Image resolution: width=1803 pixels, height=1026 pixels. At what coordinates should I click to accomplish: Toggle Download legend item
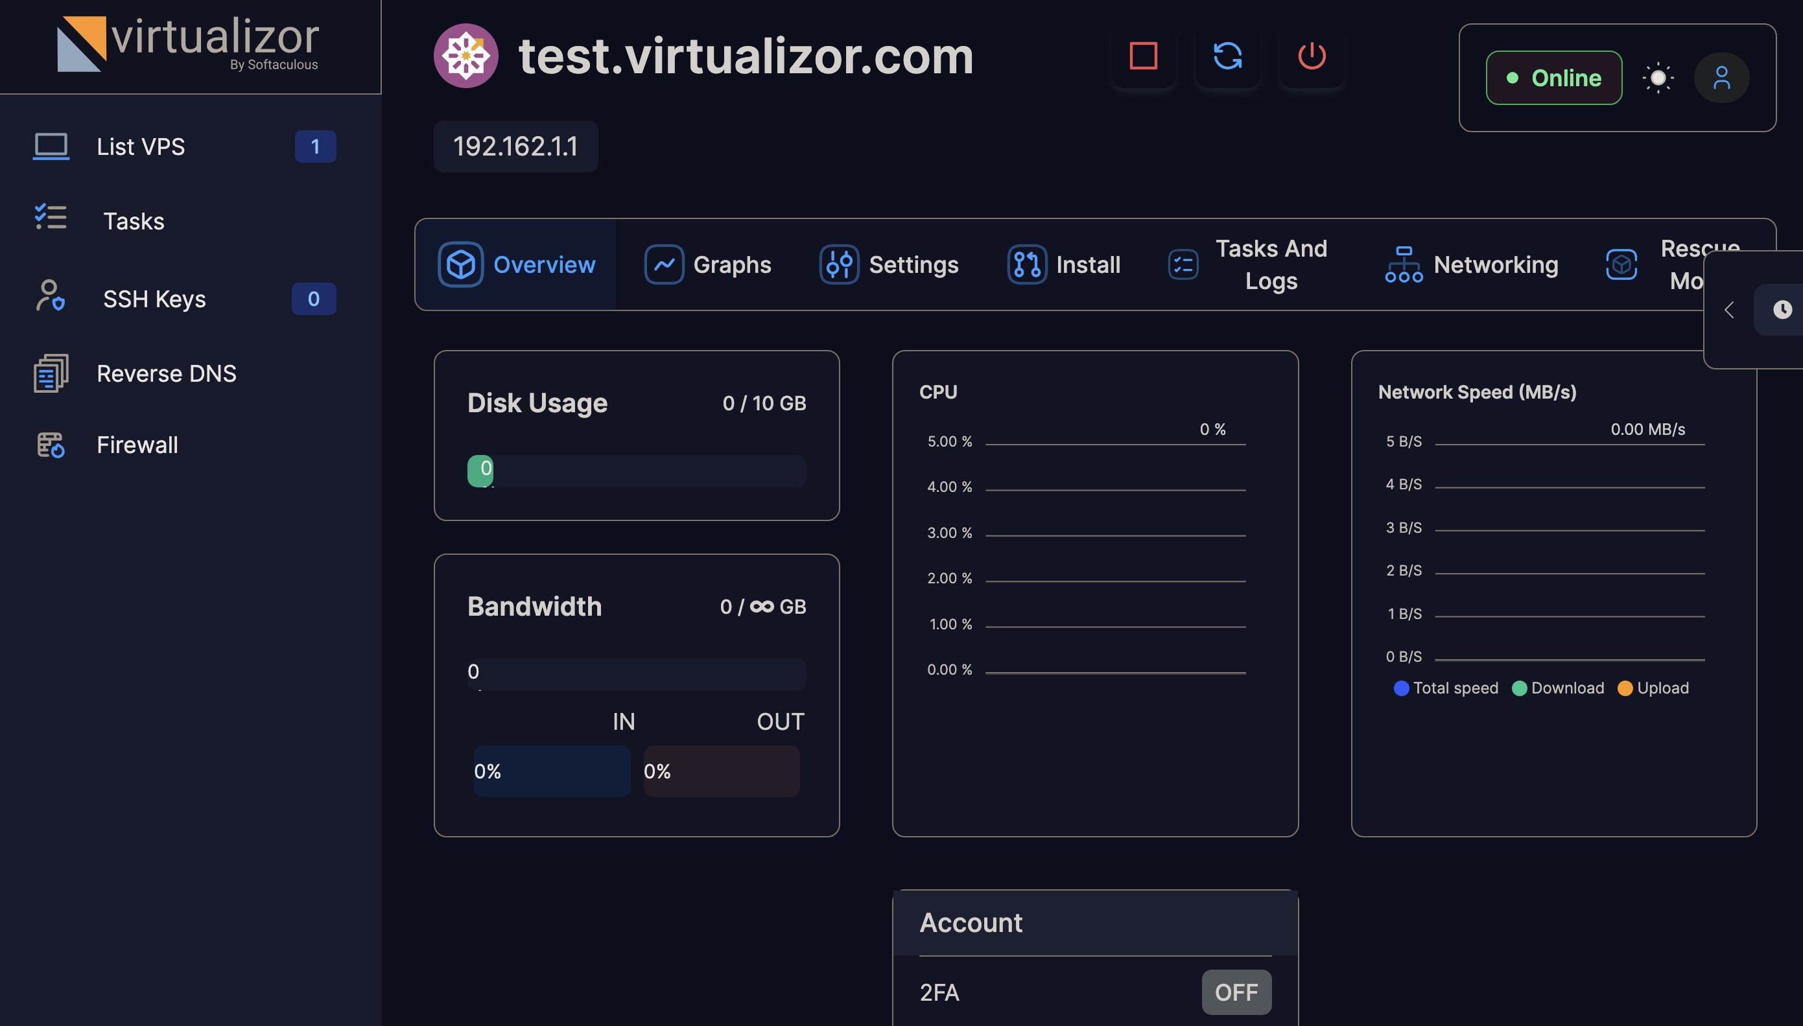point(1559,688)
